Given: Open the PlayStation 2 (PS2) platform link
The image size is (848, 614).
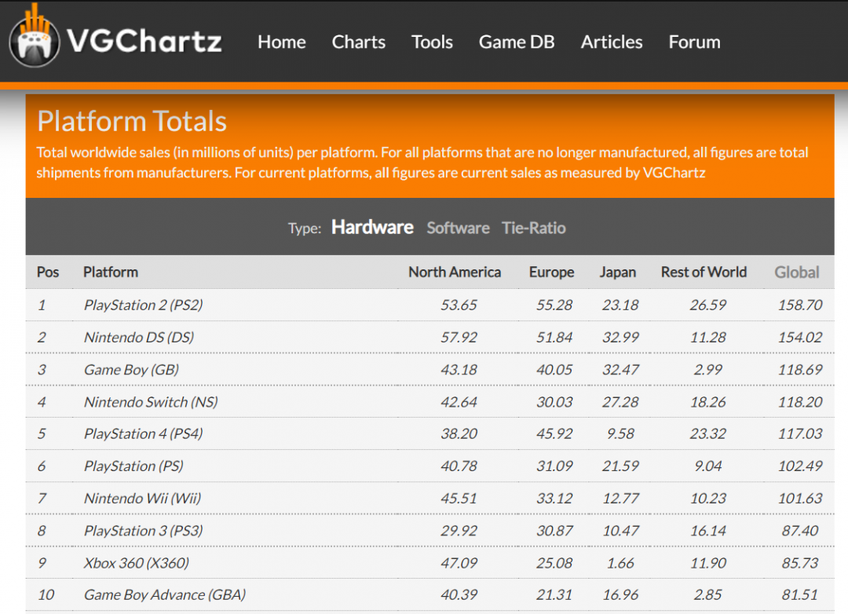Looking at the screenshot, I should click(x=143, y=305).
